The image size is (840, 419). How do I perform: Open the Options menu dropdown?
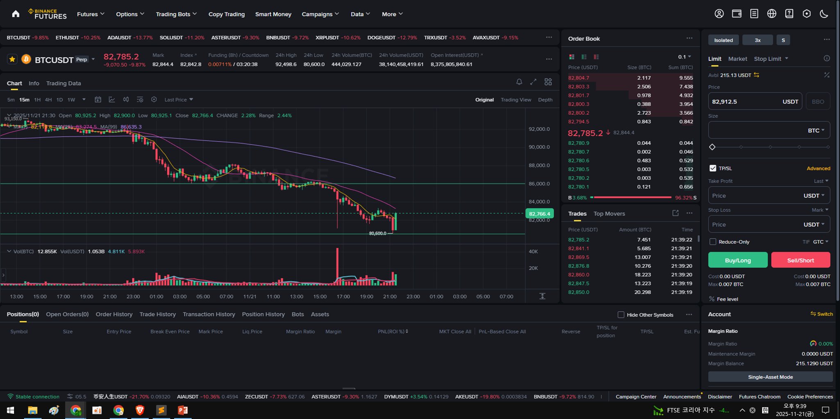[130, 14]
